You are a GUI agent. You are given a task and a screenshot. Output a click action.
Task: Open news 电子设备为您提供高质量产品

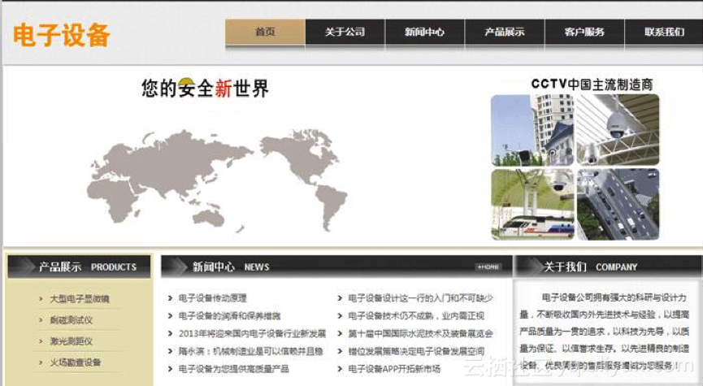tap(233, 369)
